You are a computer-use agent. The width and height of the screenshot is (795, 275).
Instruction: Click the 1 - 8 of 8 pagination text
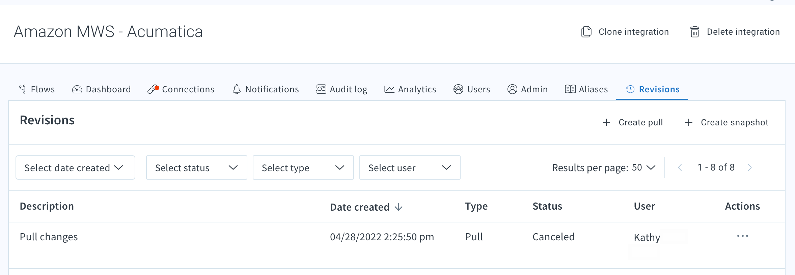[716, 167]
